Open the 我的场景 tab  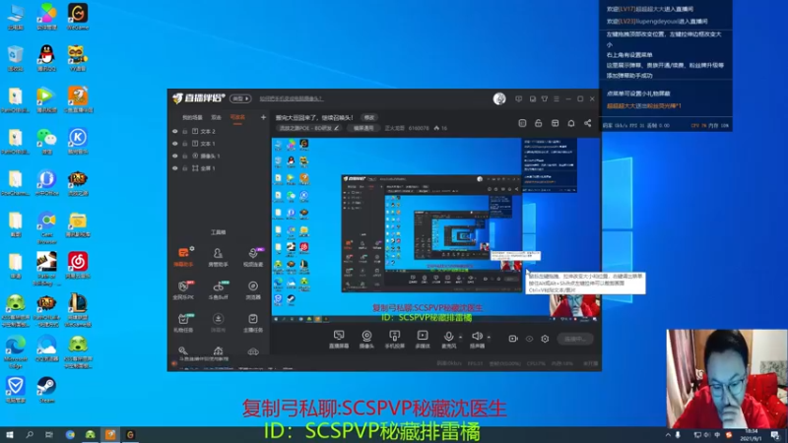[192, 117]
